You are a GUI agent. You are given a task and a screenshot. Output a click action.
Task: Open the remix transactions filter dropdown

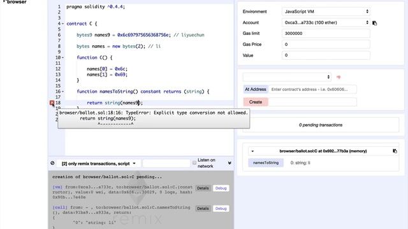(99, 163)
